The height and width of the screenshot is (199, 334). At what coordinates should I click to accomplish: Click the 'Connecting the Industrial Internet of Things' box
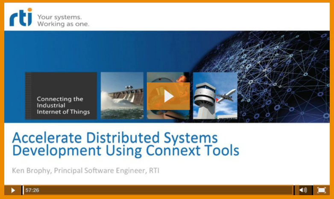pos(61,96)
